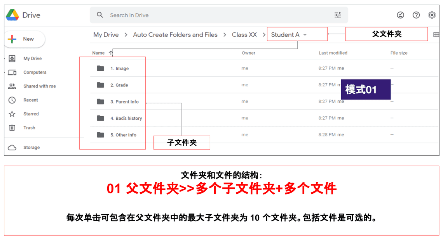The height and width of the screenshot is (241, 443).
Task: Open the Help question mark icon
Action: (x=416, y=15)
